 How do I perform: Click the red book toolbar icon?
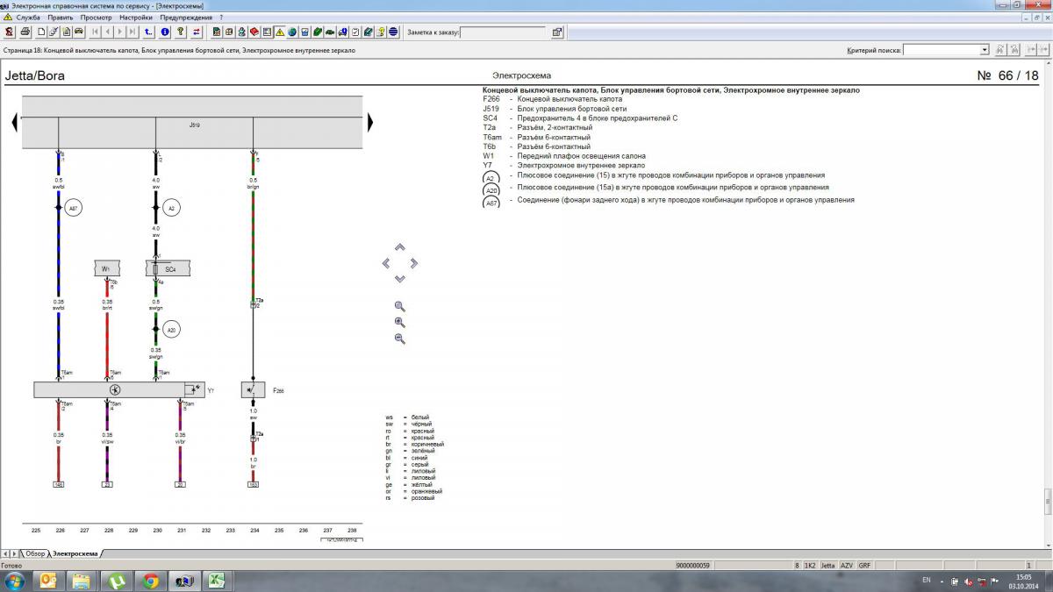254,32
